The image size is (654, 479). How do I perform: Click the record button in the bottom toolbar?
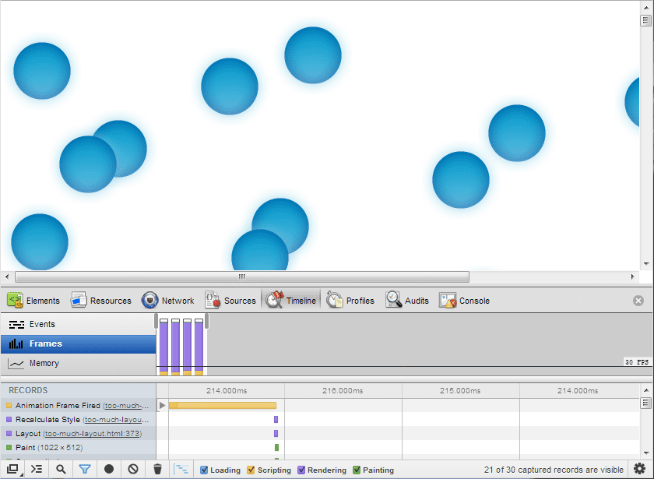tap(109, 469)
